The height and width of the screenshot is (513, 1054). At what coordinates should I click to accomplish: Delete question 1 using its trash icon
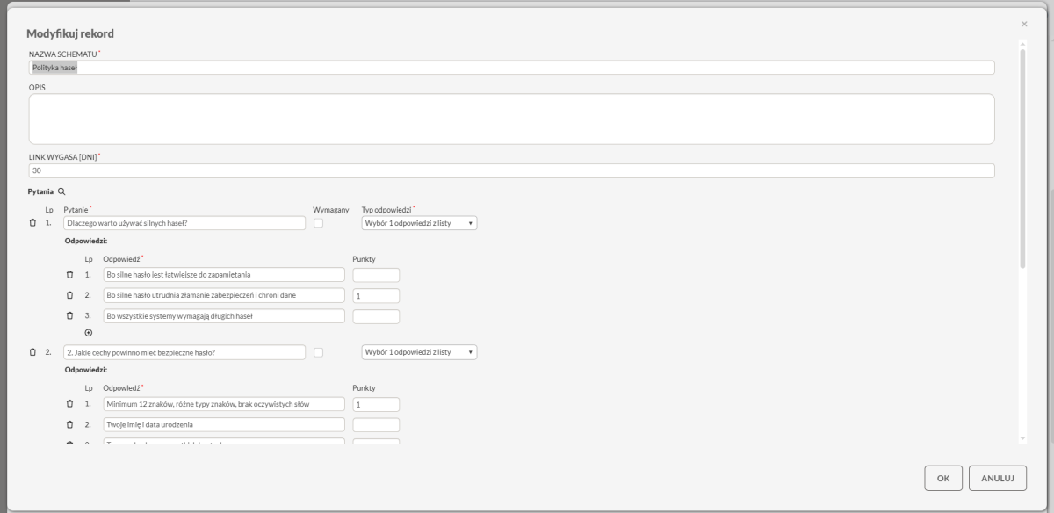(x=33, y=223)
